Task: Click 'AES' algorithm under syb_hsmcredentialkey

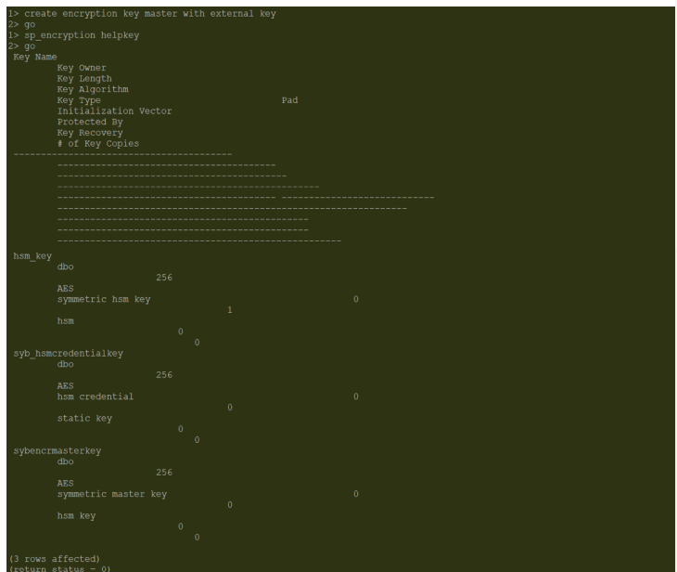Action: 66,385
